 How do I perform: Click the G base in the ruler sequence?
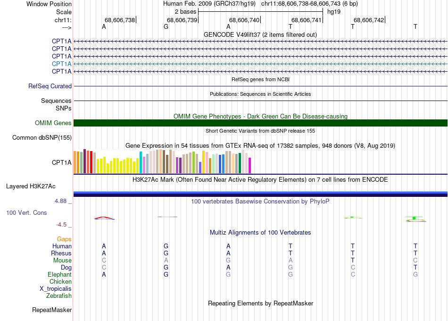[166, 26]
